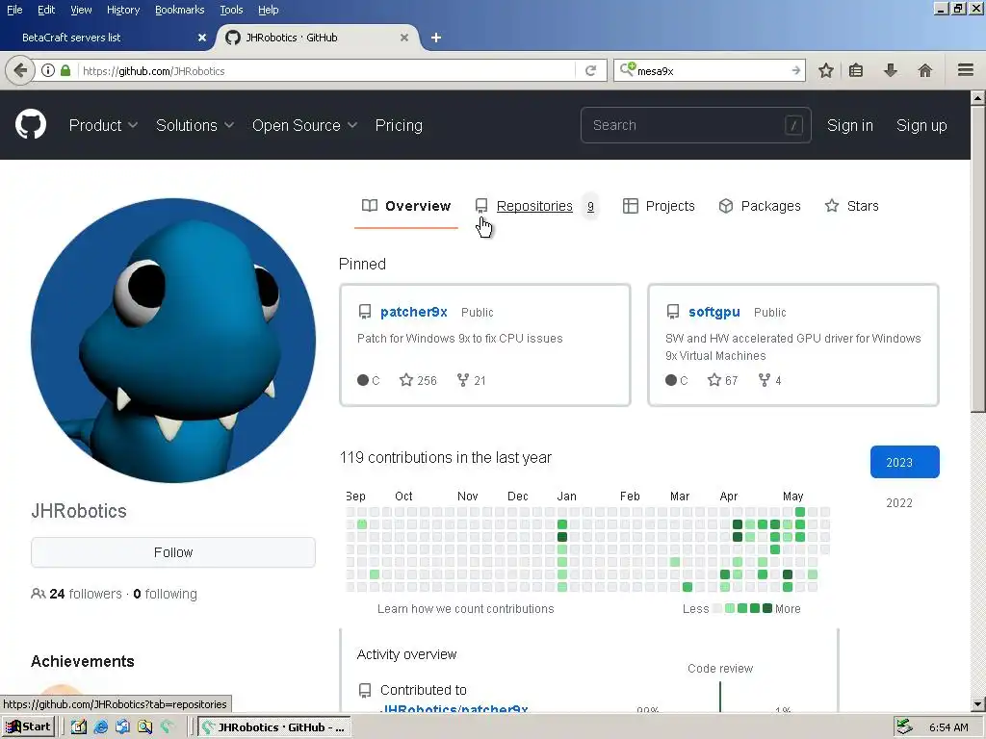Open site information via the info icon
This screenshot has height=739, width=986.
click(48, 70)
